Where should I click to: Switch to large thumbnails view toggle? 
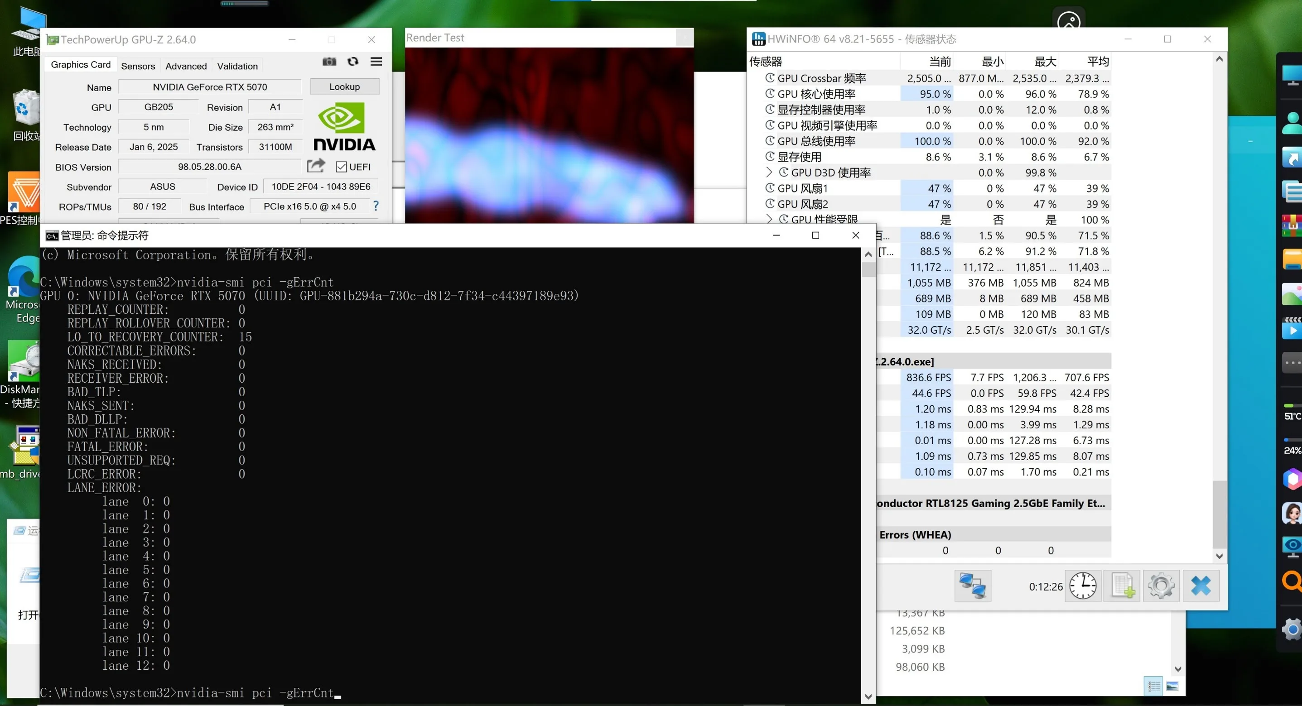pyautogui.click(x=1172, y=686)
